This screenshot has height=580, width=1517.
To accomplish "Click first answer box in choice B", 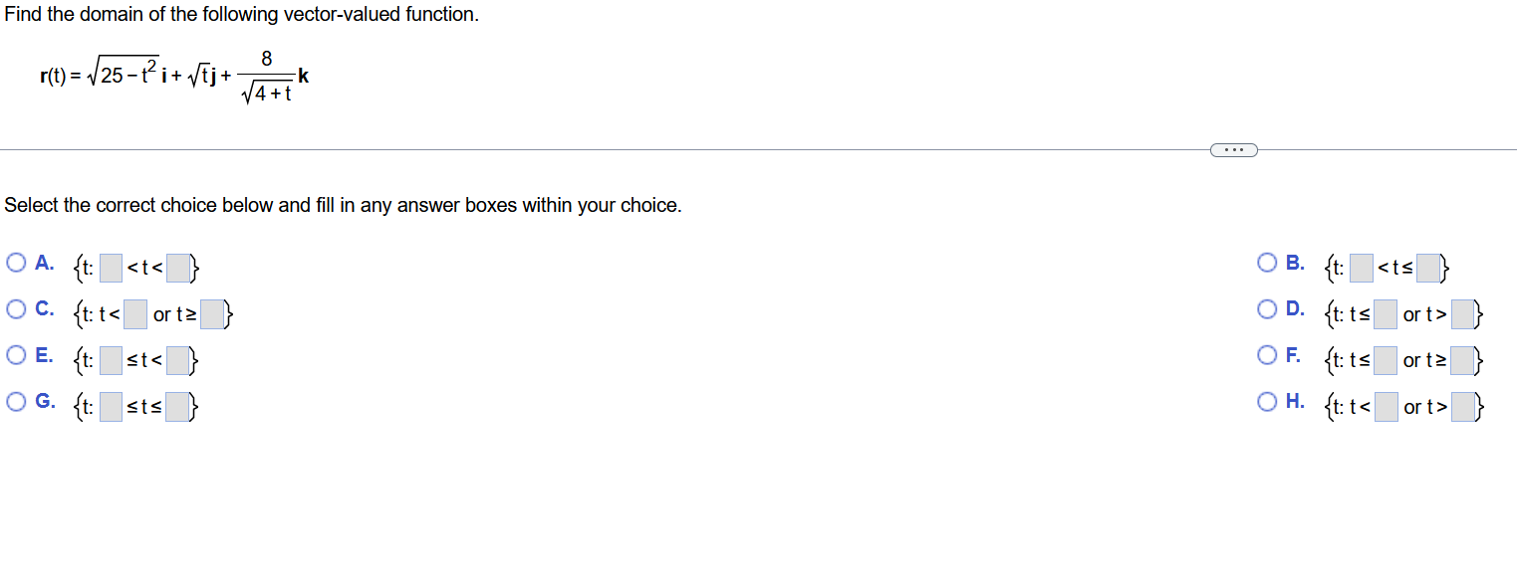I will tap(1362, 269).
